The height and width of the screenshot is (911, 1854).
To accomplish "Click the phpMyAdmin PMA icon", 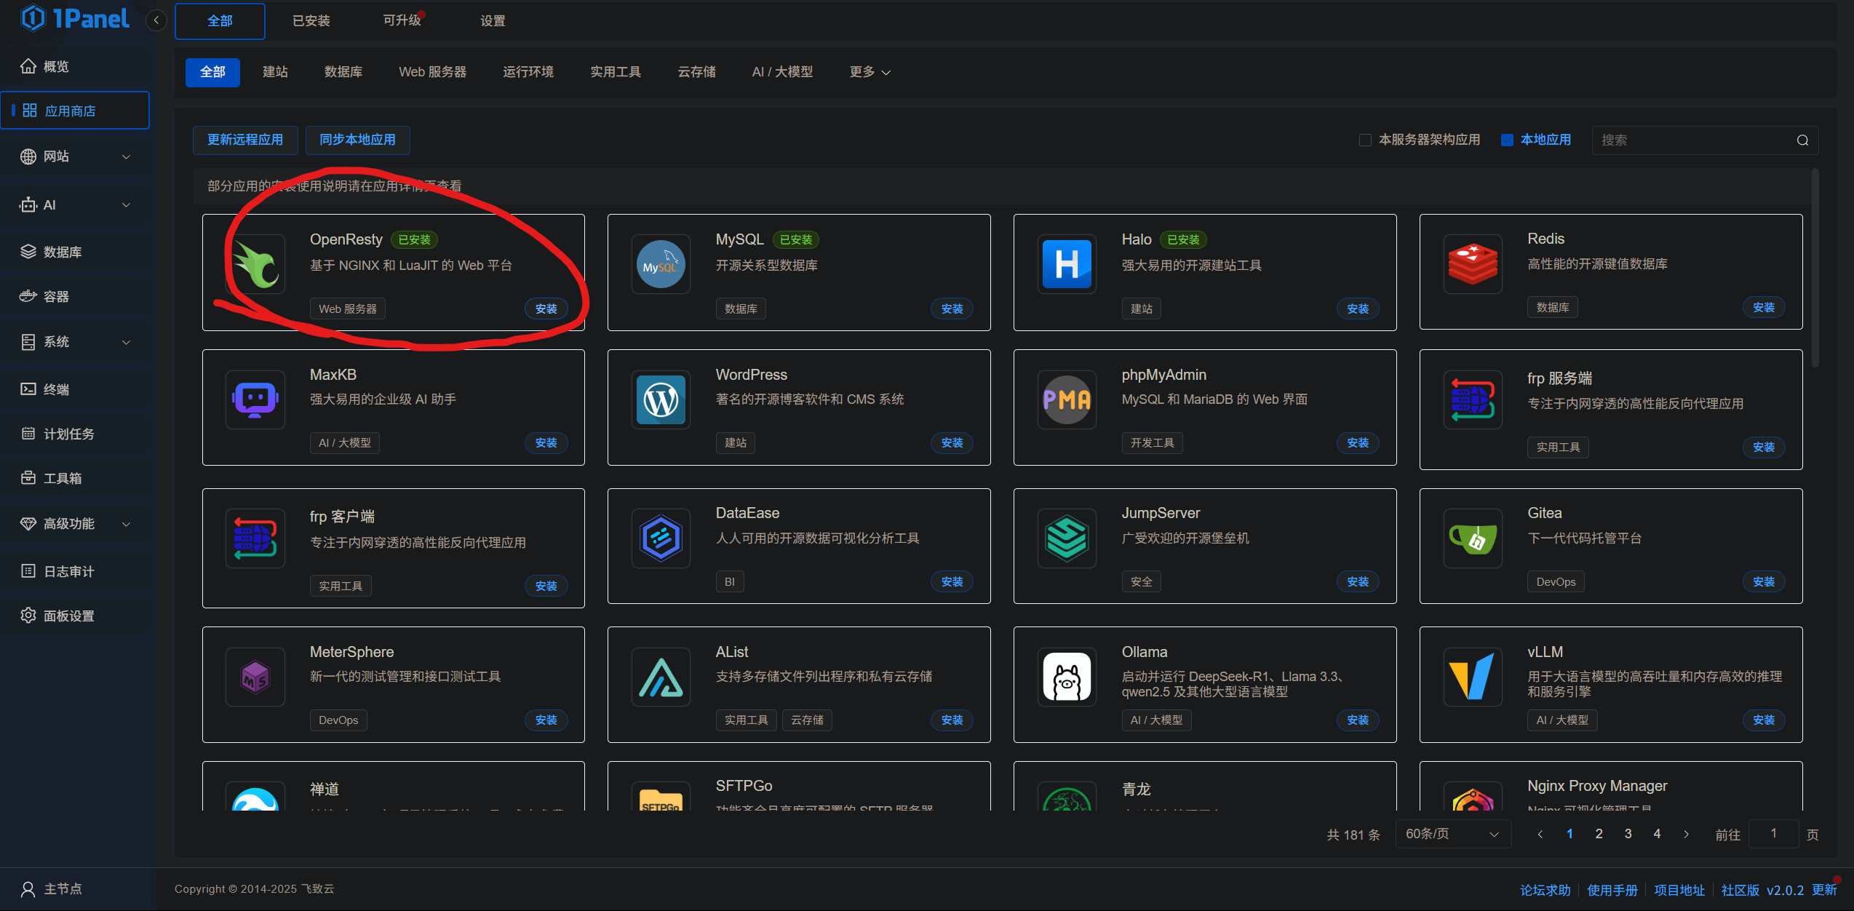I will click(x=1067, y=399).
